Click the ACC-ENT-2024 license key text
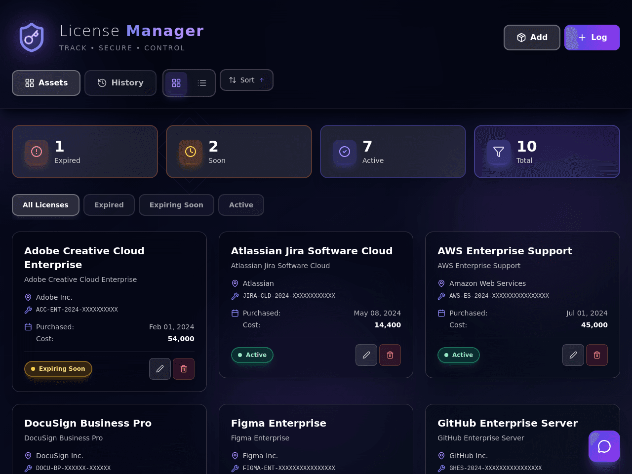 coord(77,310)
